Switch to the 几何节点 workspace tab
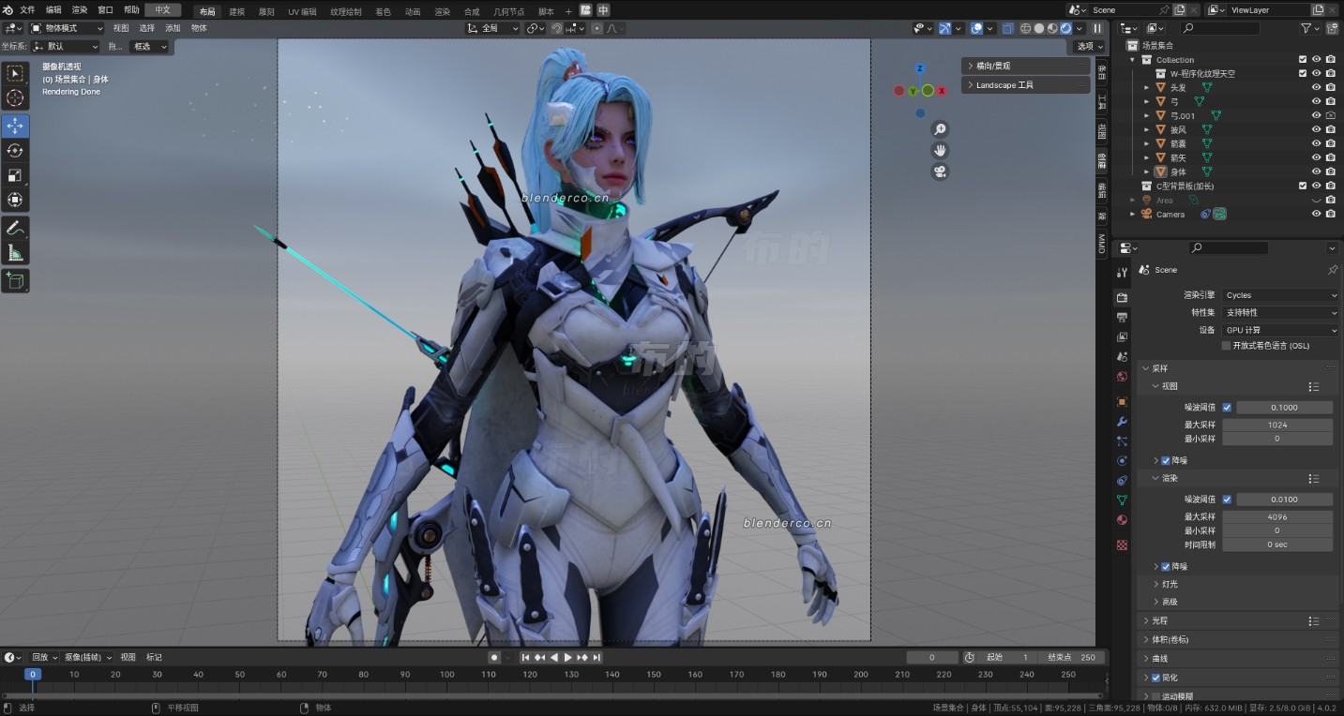The width and height of the screenshot is (1344, 716). point(509,11)
